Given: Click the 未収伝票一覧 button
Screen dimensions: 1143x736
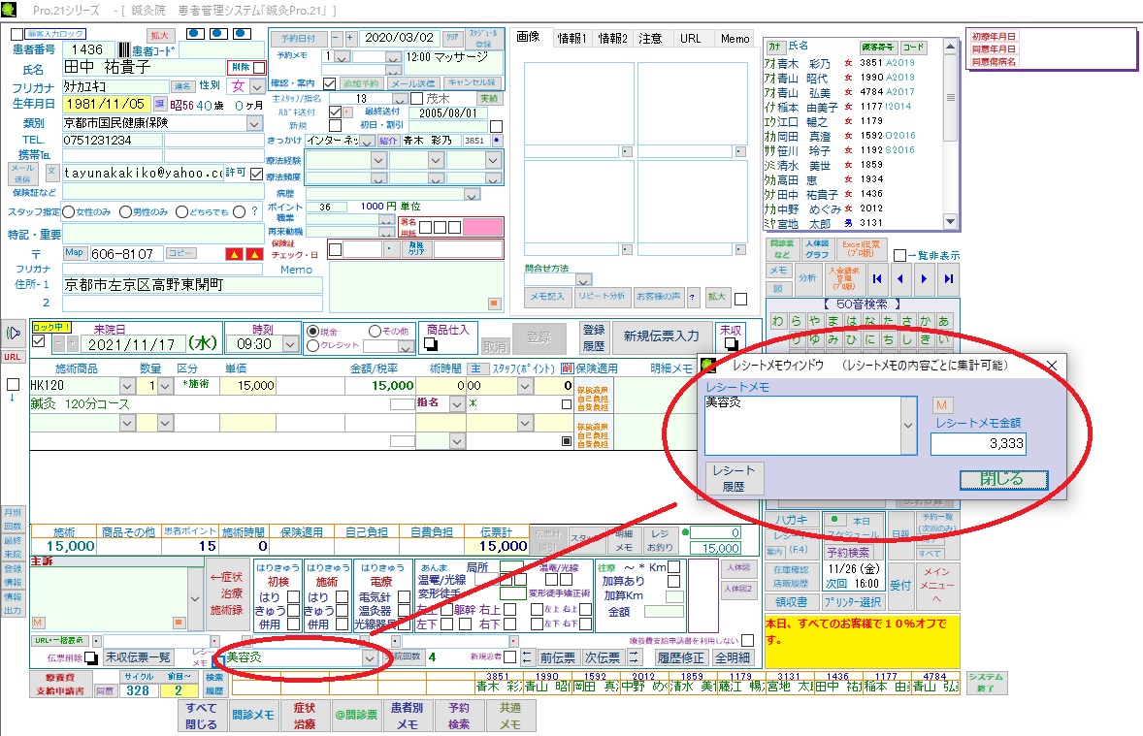Looking at the screenshot, I should [x=138, y=657].
